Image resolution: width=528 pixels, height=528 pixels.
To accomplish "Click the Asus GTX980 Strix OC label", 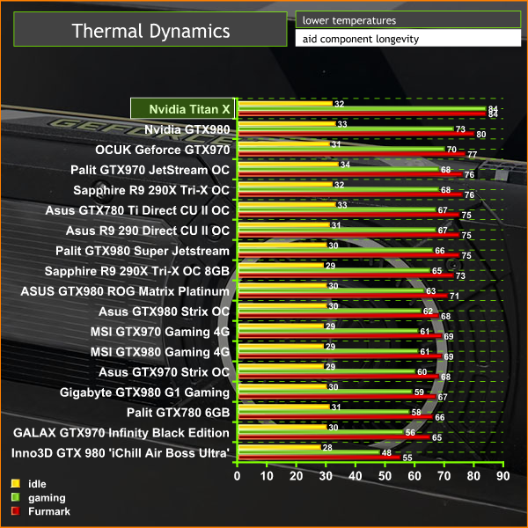I will point(164,312).
